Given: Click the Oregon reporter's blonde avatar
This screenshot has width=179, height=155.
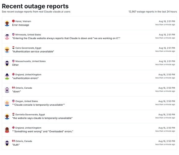Looking at the screenshot, I should coord(7,103).
